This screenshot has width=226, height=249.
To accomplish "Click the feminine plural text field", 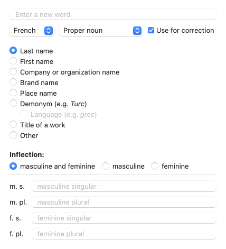I will coord(124,234).
